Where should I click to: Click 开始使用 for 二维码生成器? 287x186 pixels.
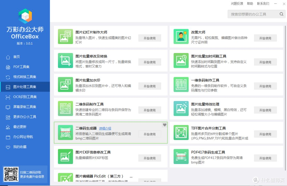(150, 134)
